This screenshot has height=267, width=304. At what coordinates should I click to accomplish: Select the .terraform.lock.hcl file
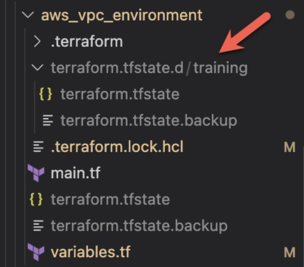pos(117,147)
